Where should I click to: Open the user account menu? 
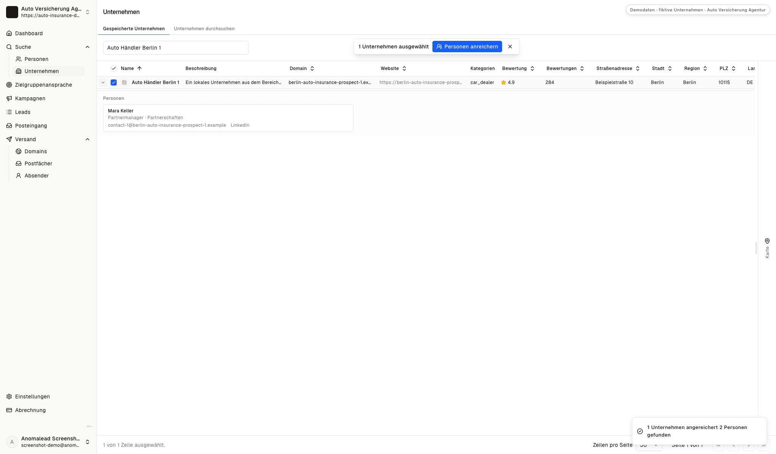click(48, 442)
